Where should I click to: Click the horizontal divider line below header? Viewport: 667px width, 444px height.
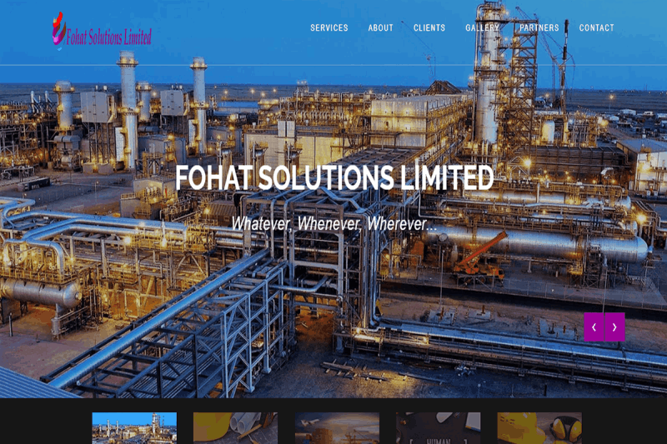point(333,65)
